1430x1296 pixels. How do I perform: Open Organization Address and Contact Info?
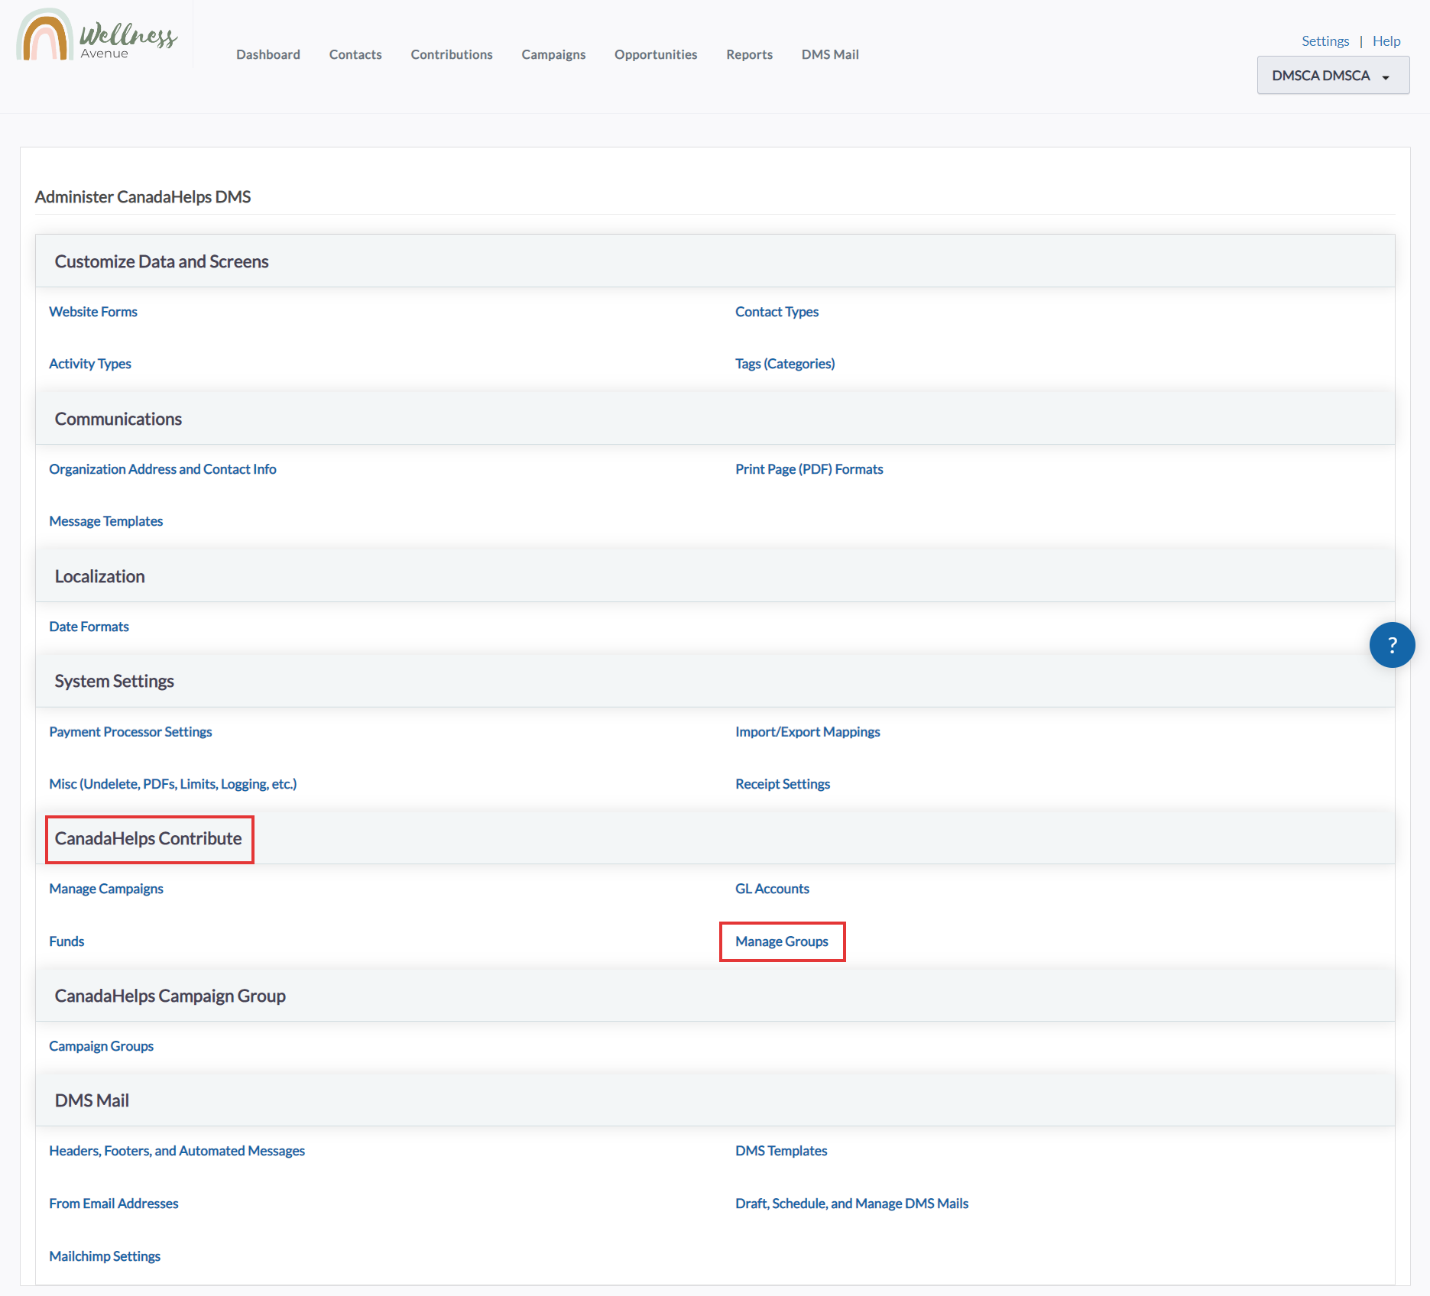pos(163,469)
